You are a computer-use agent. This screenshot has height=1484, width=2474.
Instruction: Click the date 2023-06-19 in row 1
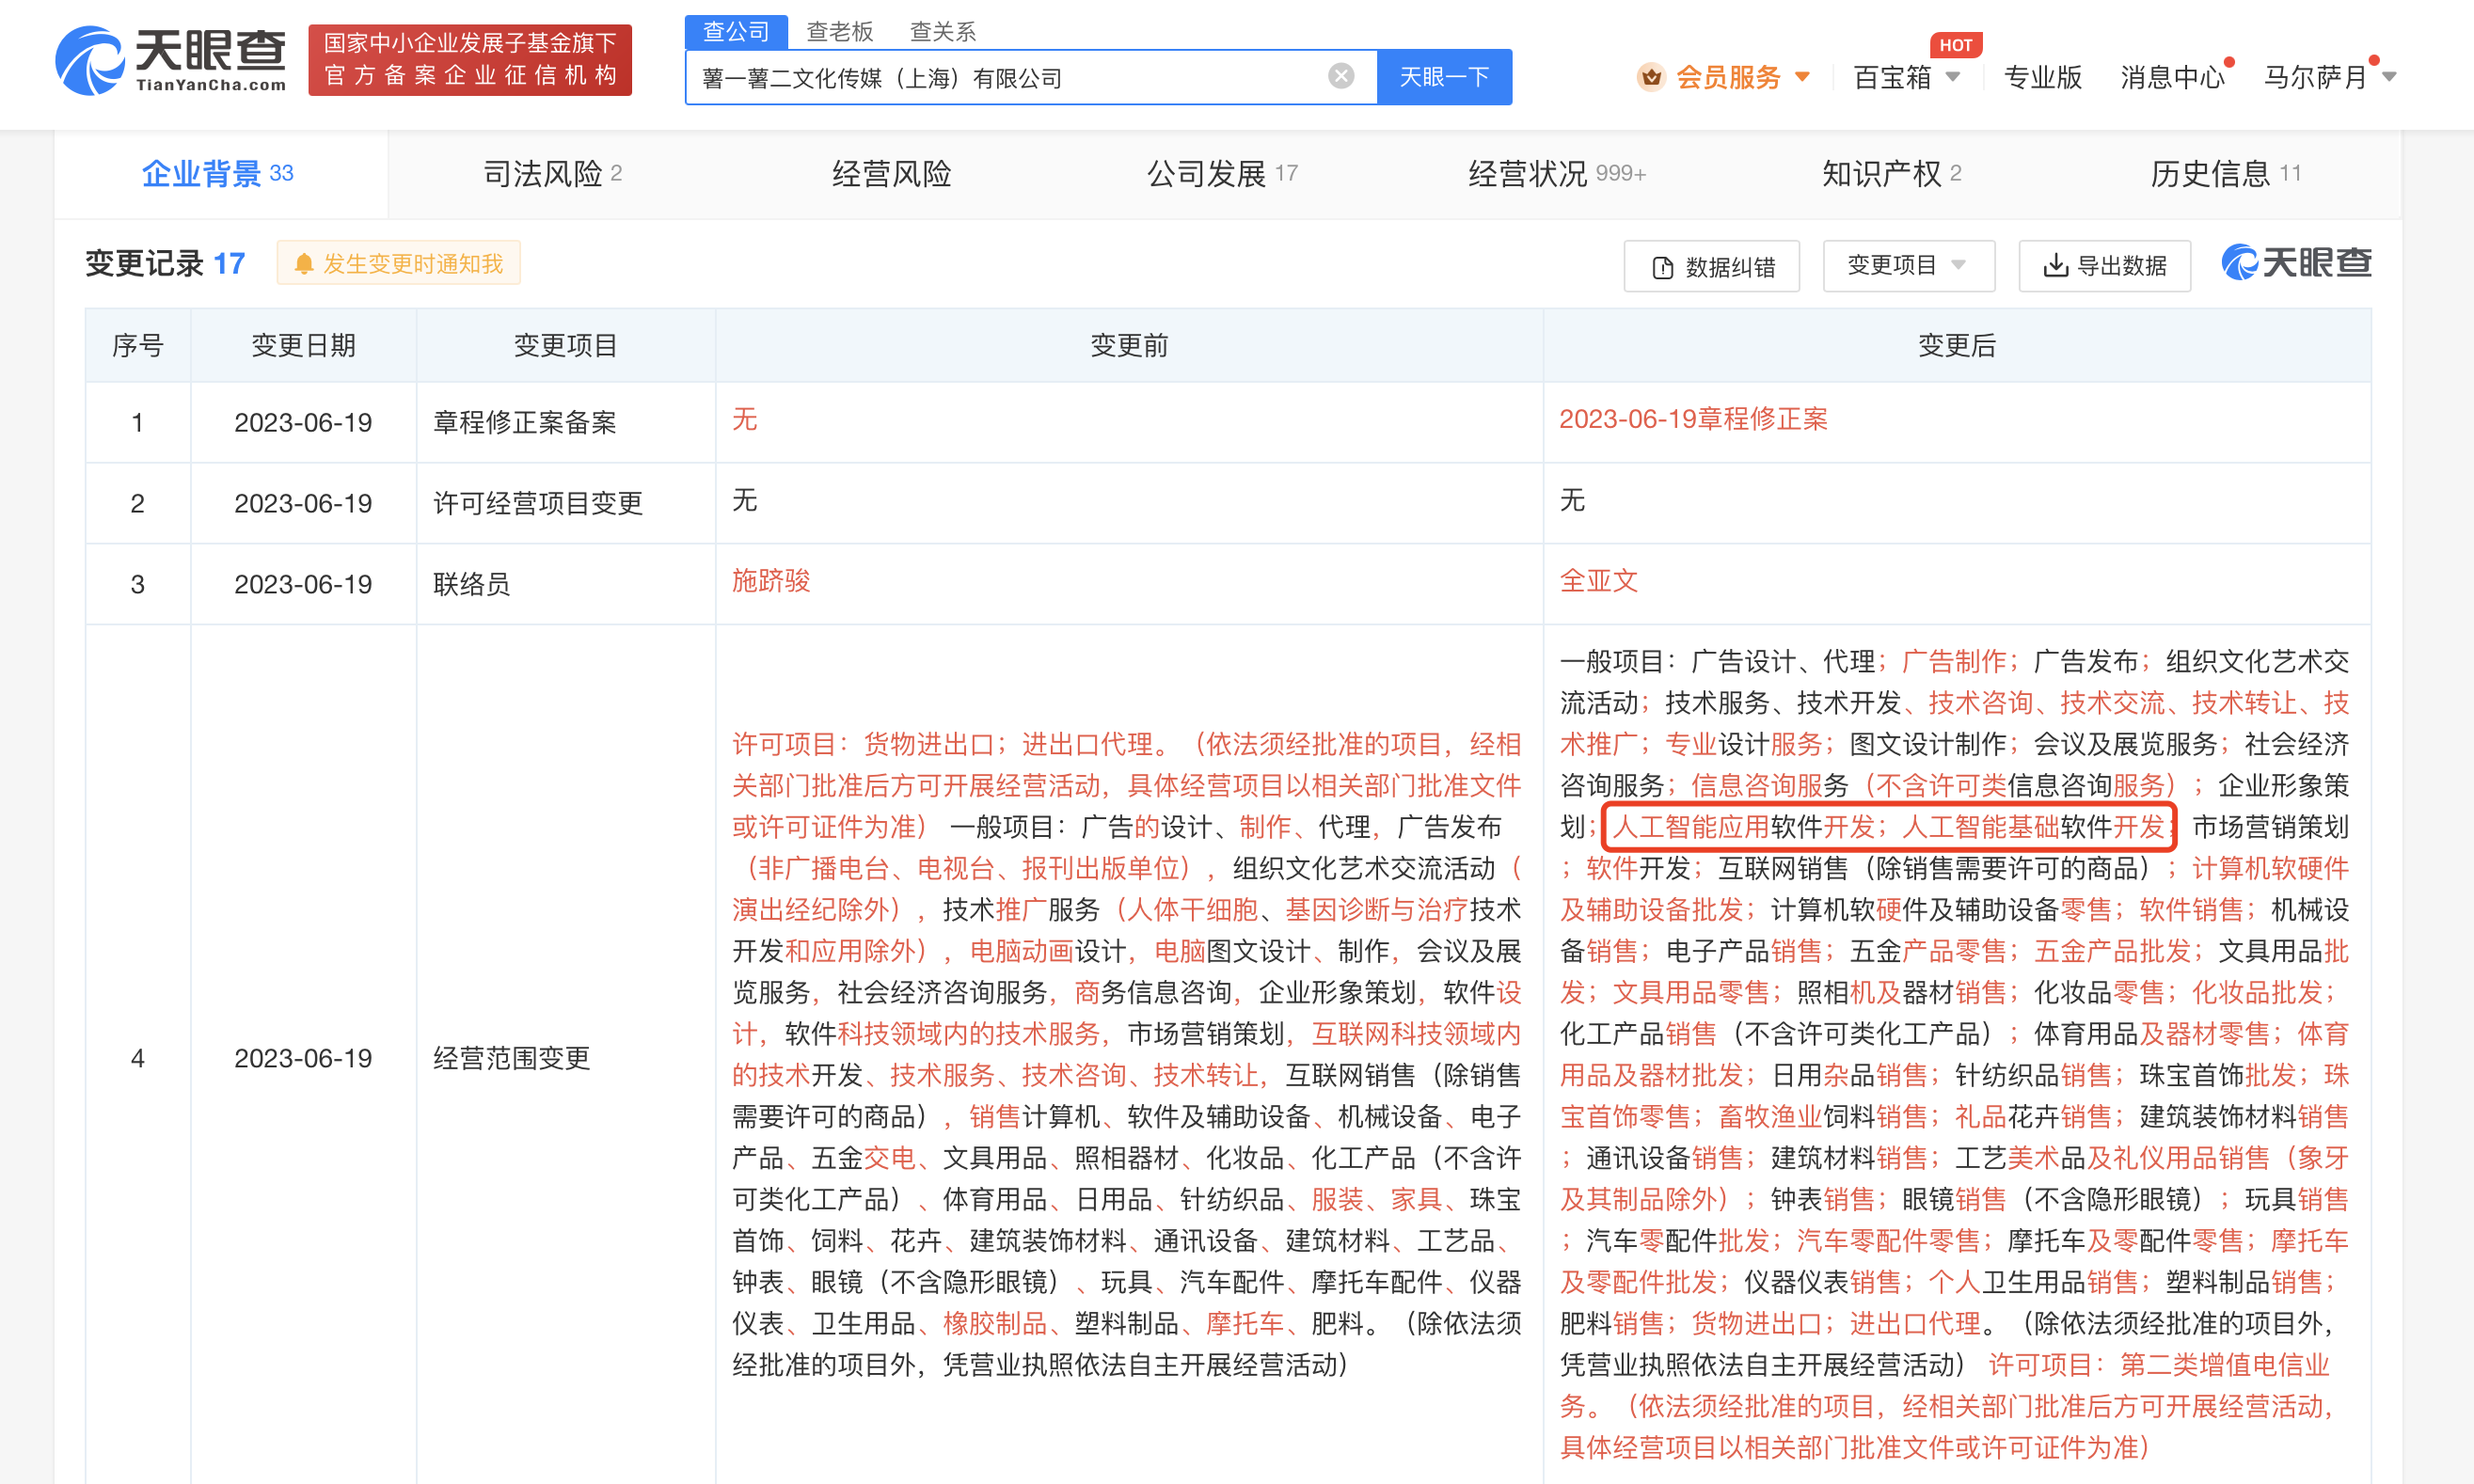click(x=303, y=422)
